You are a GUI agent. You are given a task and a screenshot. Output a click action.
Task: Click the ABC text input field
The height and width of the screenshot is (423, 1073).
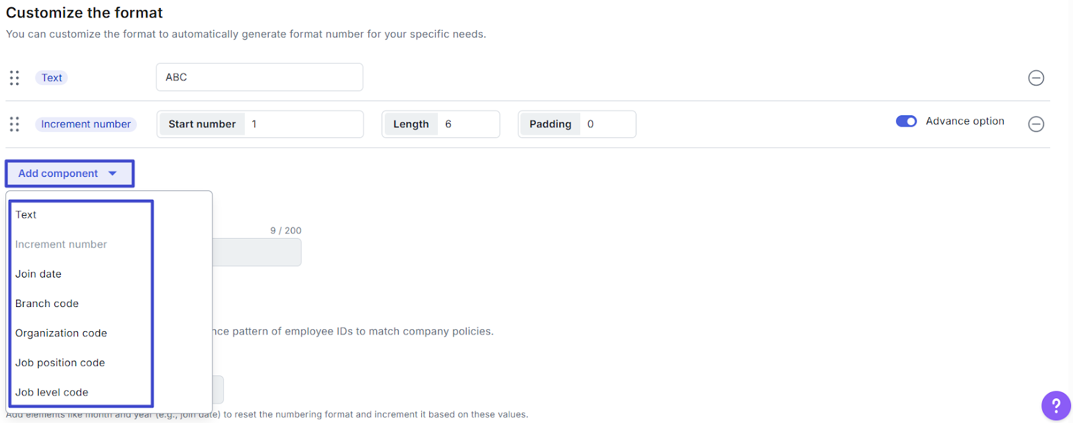(260, 77)
